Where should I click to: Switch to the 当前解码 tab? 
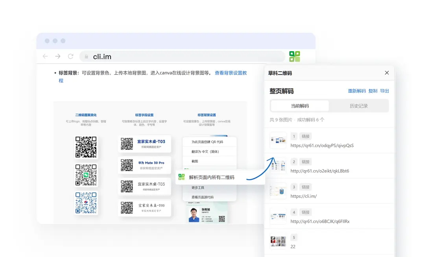pyautogui.click(x=300, y=106)
